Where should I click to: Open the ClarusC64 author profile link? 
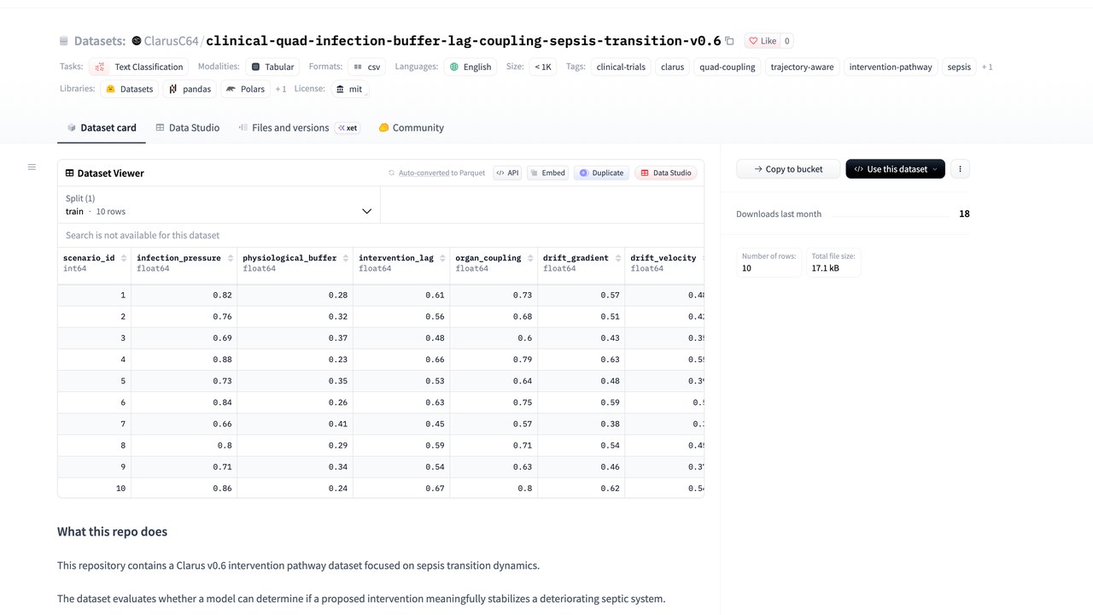(x=171, y=41)
